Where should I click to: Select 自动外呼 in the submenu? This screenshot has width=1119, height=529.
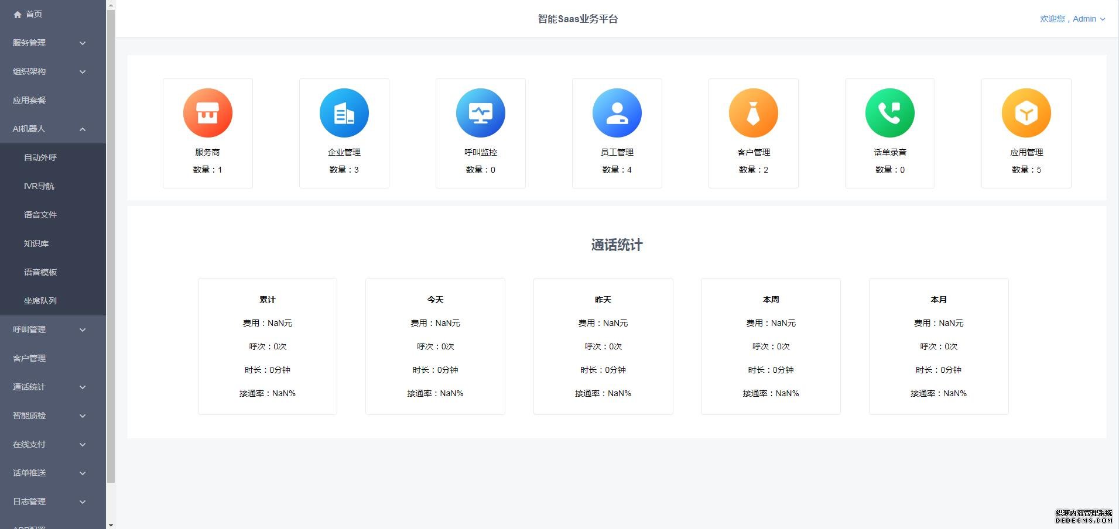point(40,157)
